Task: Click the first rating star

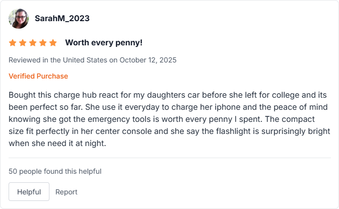Action: [13, 43]
